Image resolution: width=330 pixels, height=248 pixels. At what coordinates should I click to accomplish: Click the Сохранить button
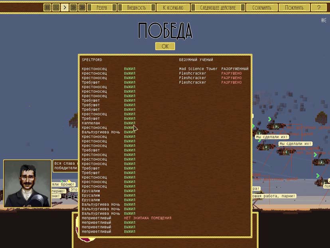click(x=261, y=7)
